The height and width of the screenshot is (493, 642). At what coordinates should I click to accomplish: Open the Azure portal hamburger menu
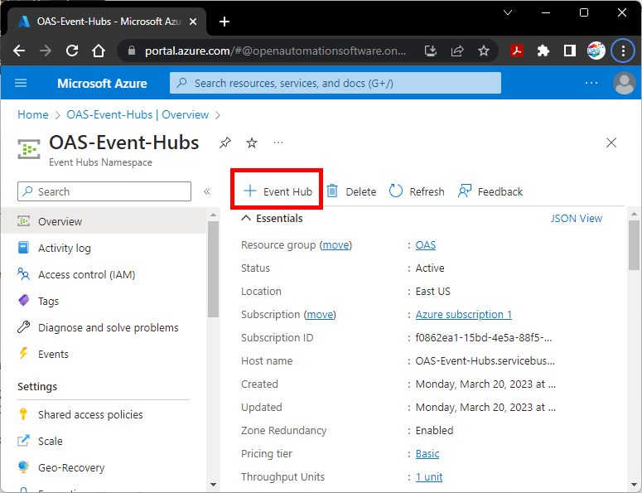[22, 83]
